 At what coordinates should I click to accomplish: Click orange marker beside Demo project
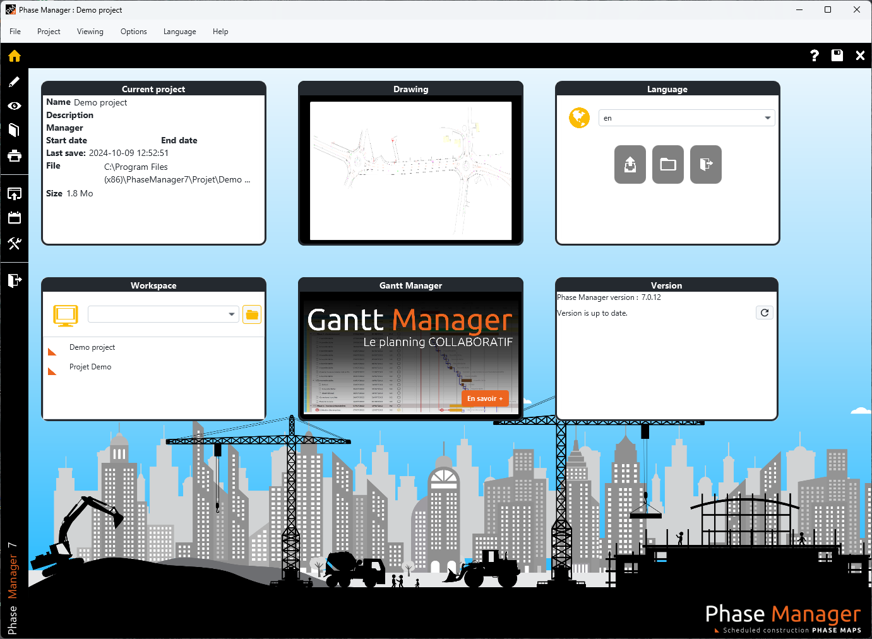(x=52, y=352)
